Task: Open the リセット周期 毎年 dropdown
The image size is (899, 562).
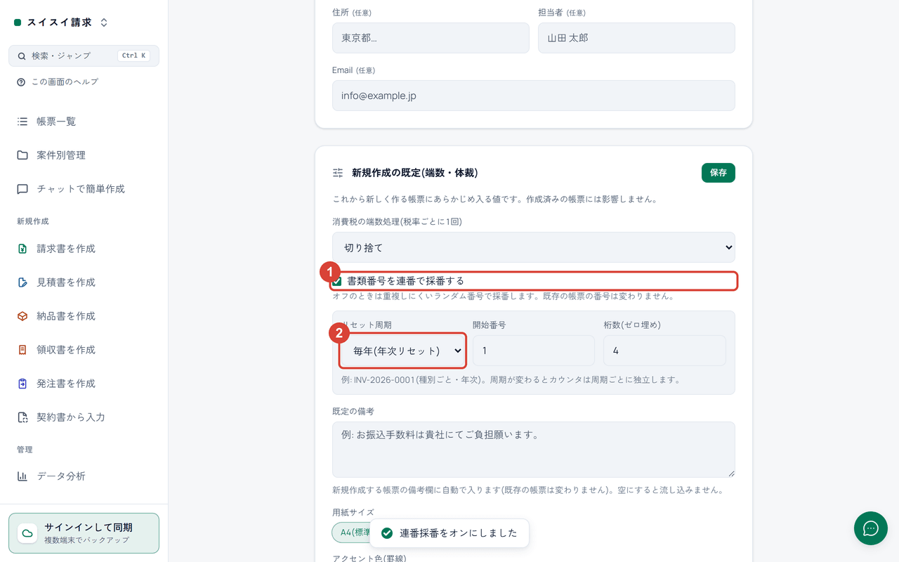Action: tap(403, 351)
